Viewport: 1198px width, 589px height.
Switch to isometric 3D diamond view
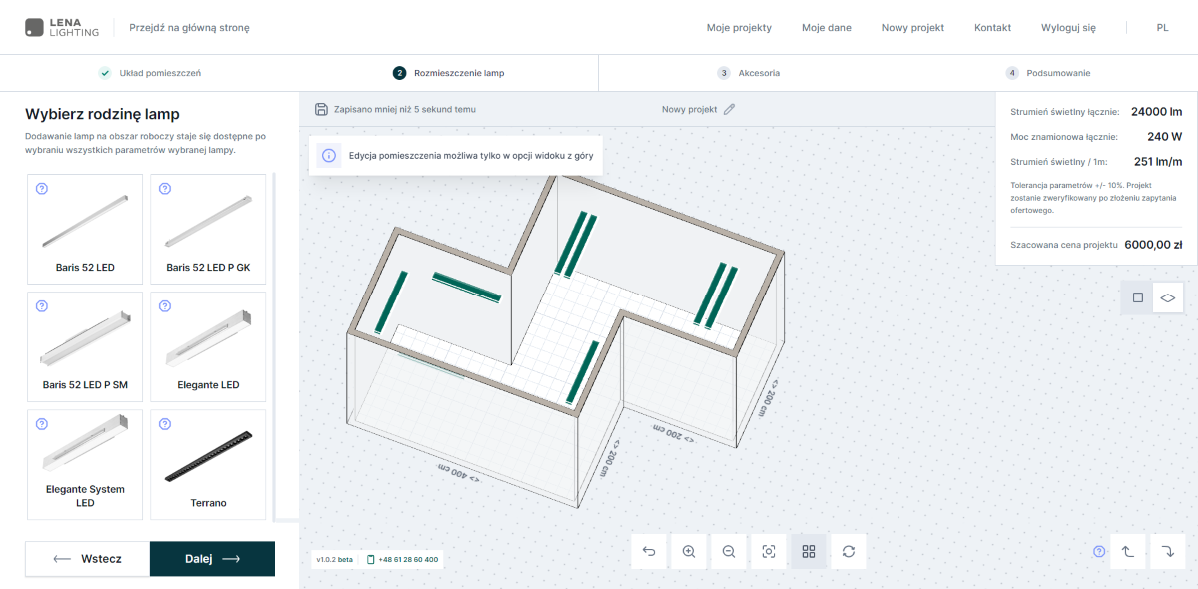(1167, 297)
